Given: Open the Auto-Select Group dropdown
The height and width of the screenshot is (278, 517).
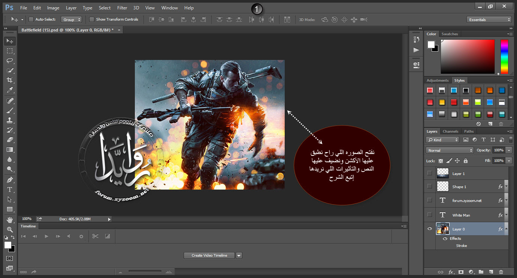Looking at the screenshot, I should (71, 19).
